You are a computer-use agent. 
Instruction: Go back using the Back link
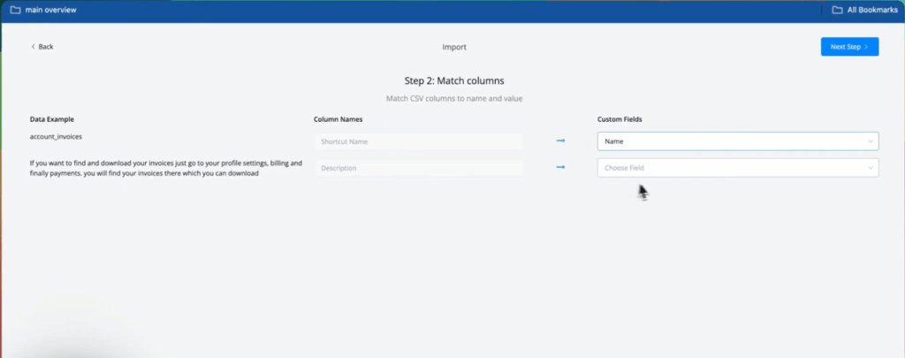point(46,47)
